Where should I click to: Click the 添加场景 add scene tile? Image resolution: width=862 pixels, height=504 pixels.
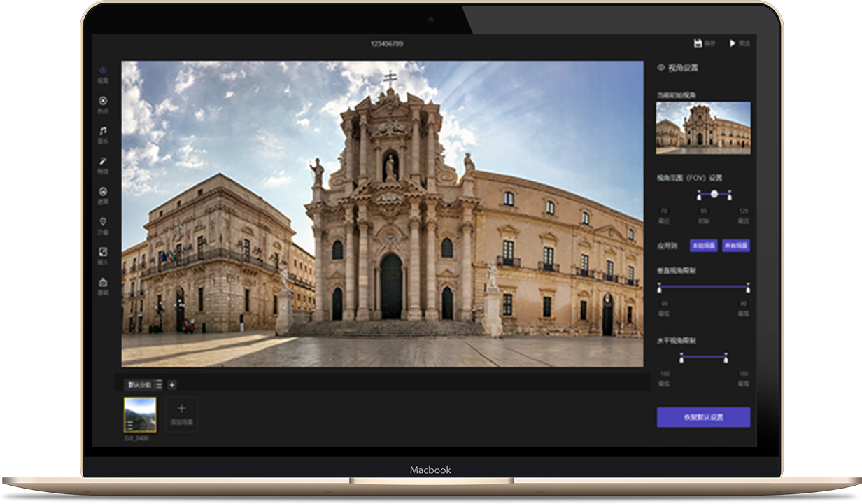tap(181, 414)
